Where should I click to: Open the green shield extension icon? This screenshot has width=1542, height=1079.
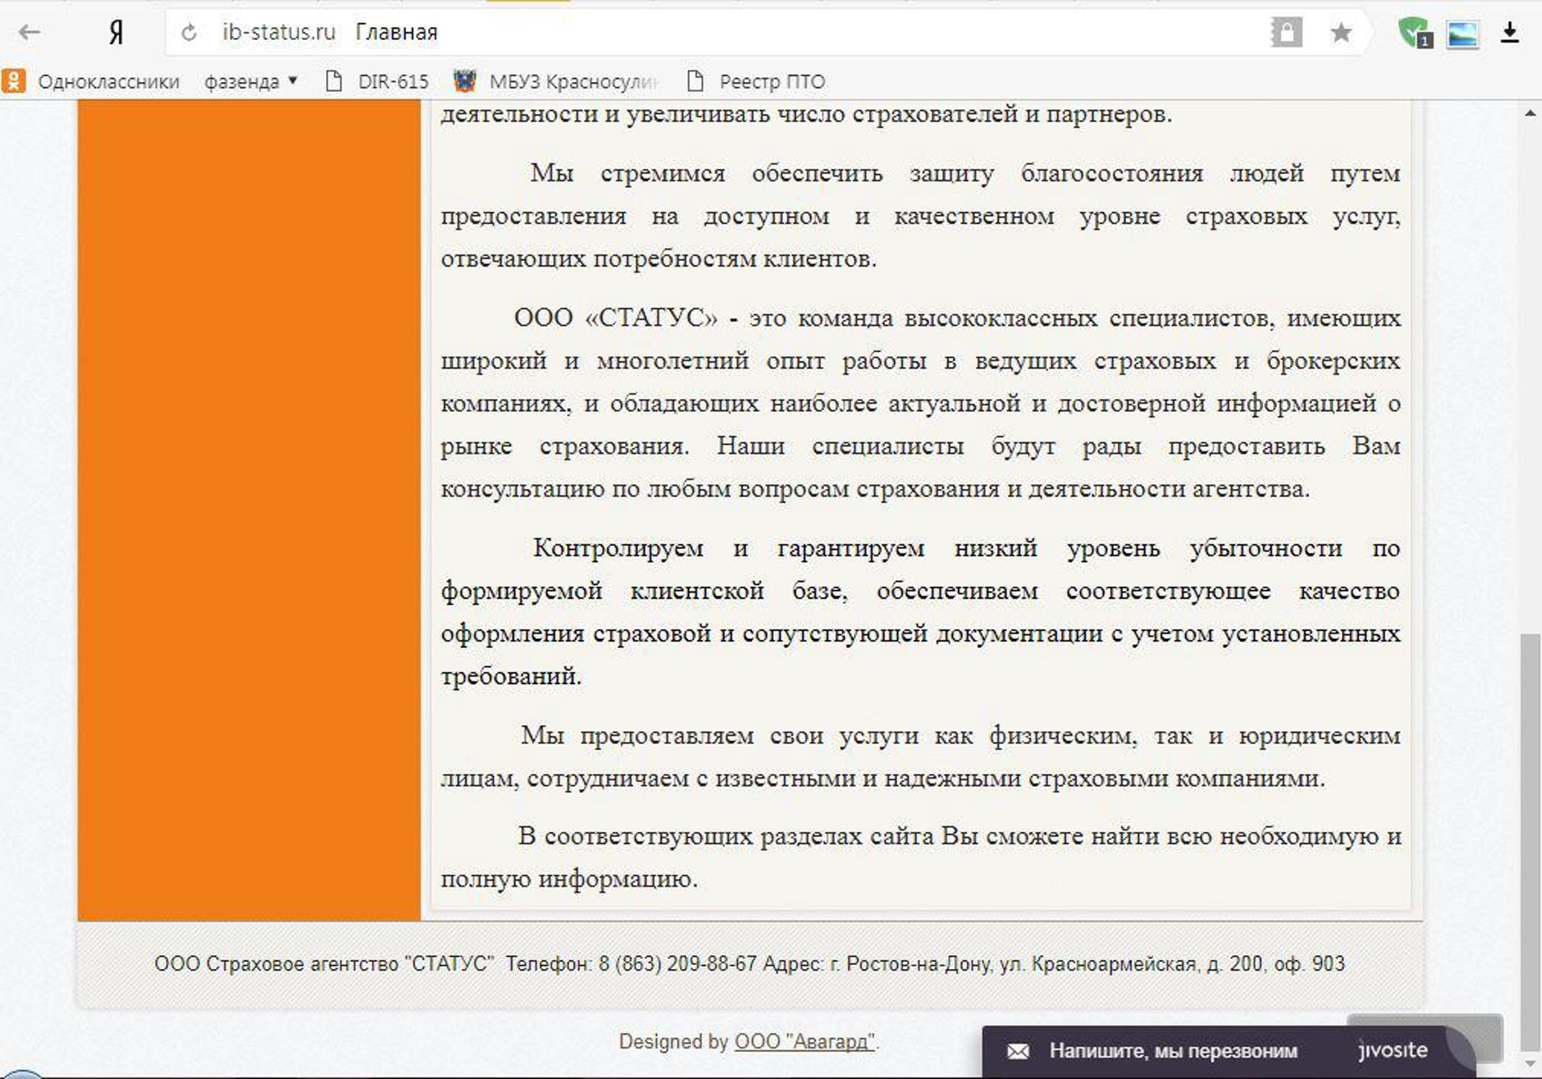(1413, 33)
